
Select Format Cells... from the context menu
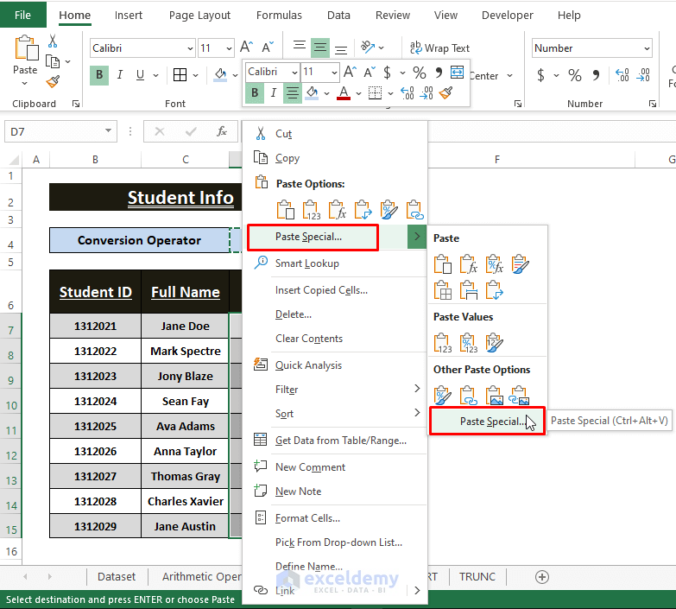[307, 518]
